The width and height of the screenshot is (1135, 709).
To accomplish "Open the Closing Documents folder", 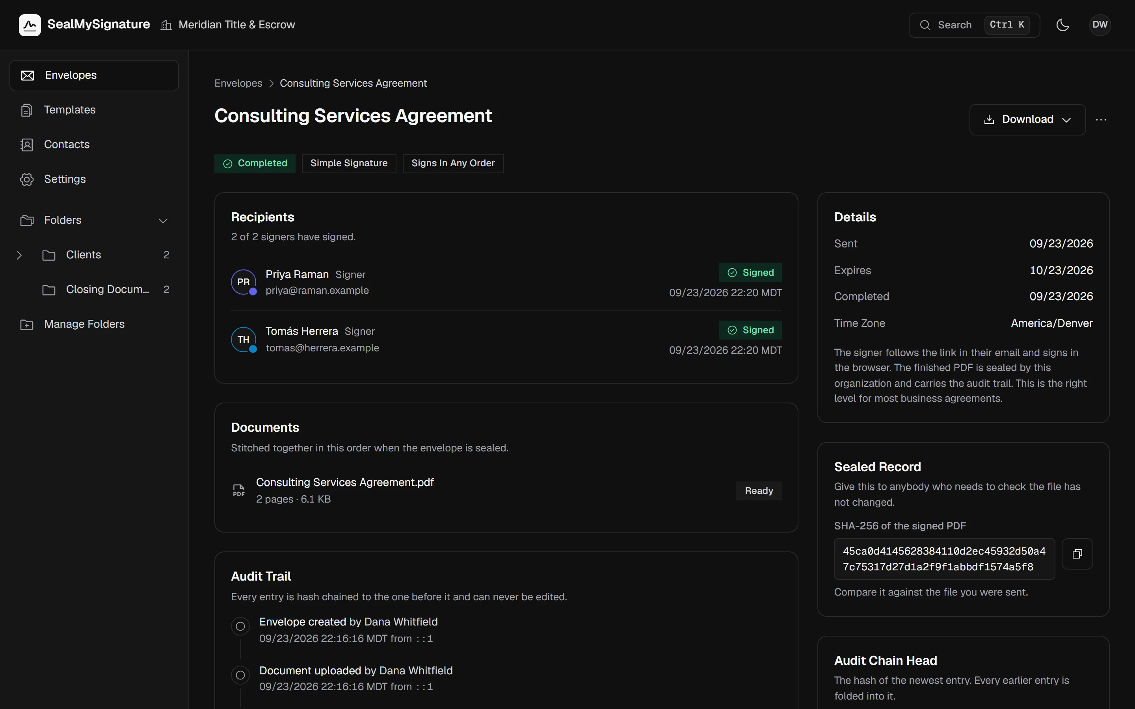I will [x=106, y=290].
